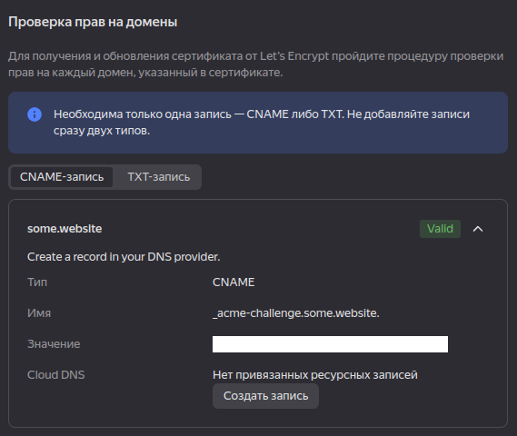Collapse the some.website domain section
517x436 pixels.
pyautogui.click(x=478, y=229)
